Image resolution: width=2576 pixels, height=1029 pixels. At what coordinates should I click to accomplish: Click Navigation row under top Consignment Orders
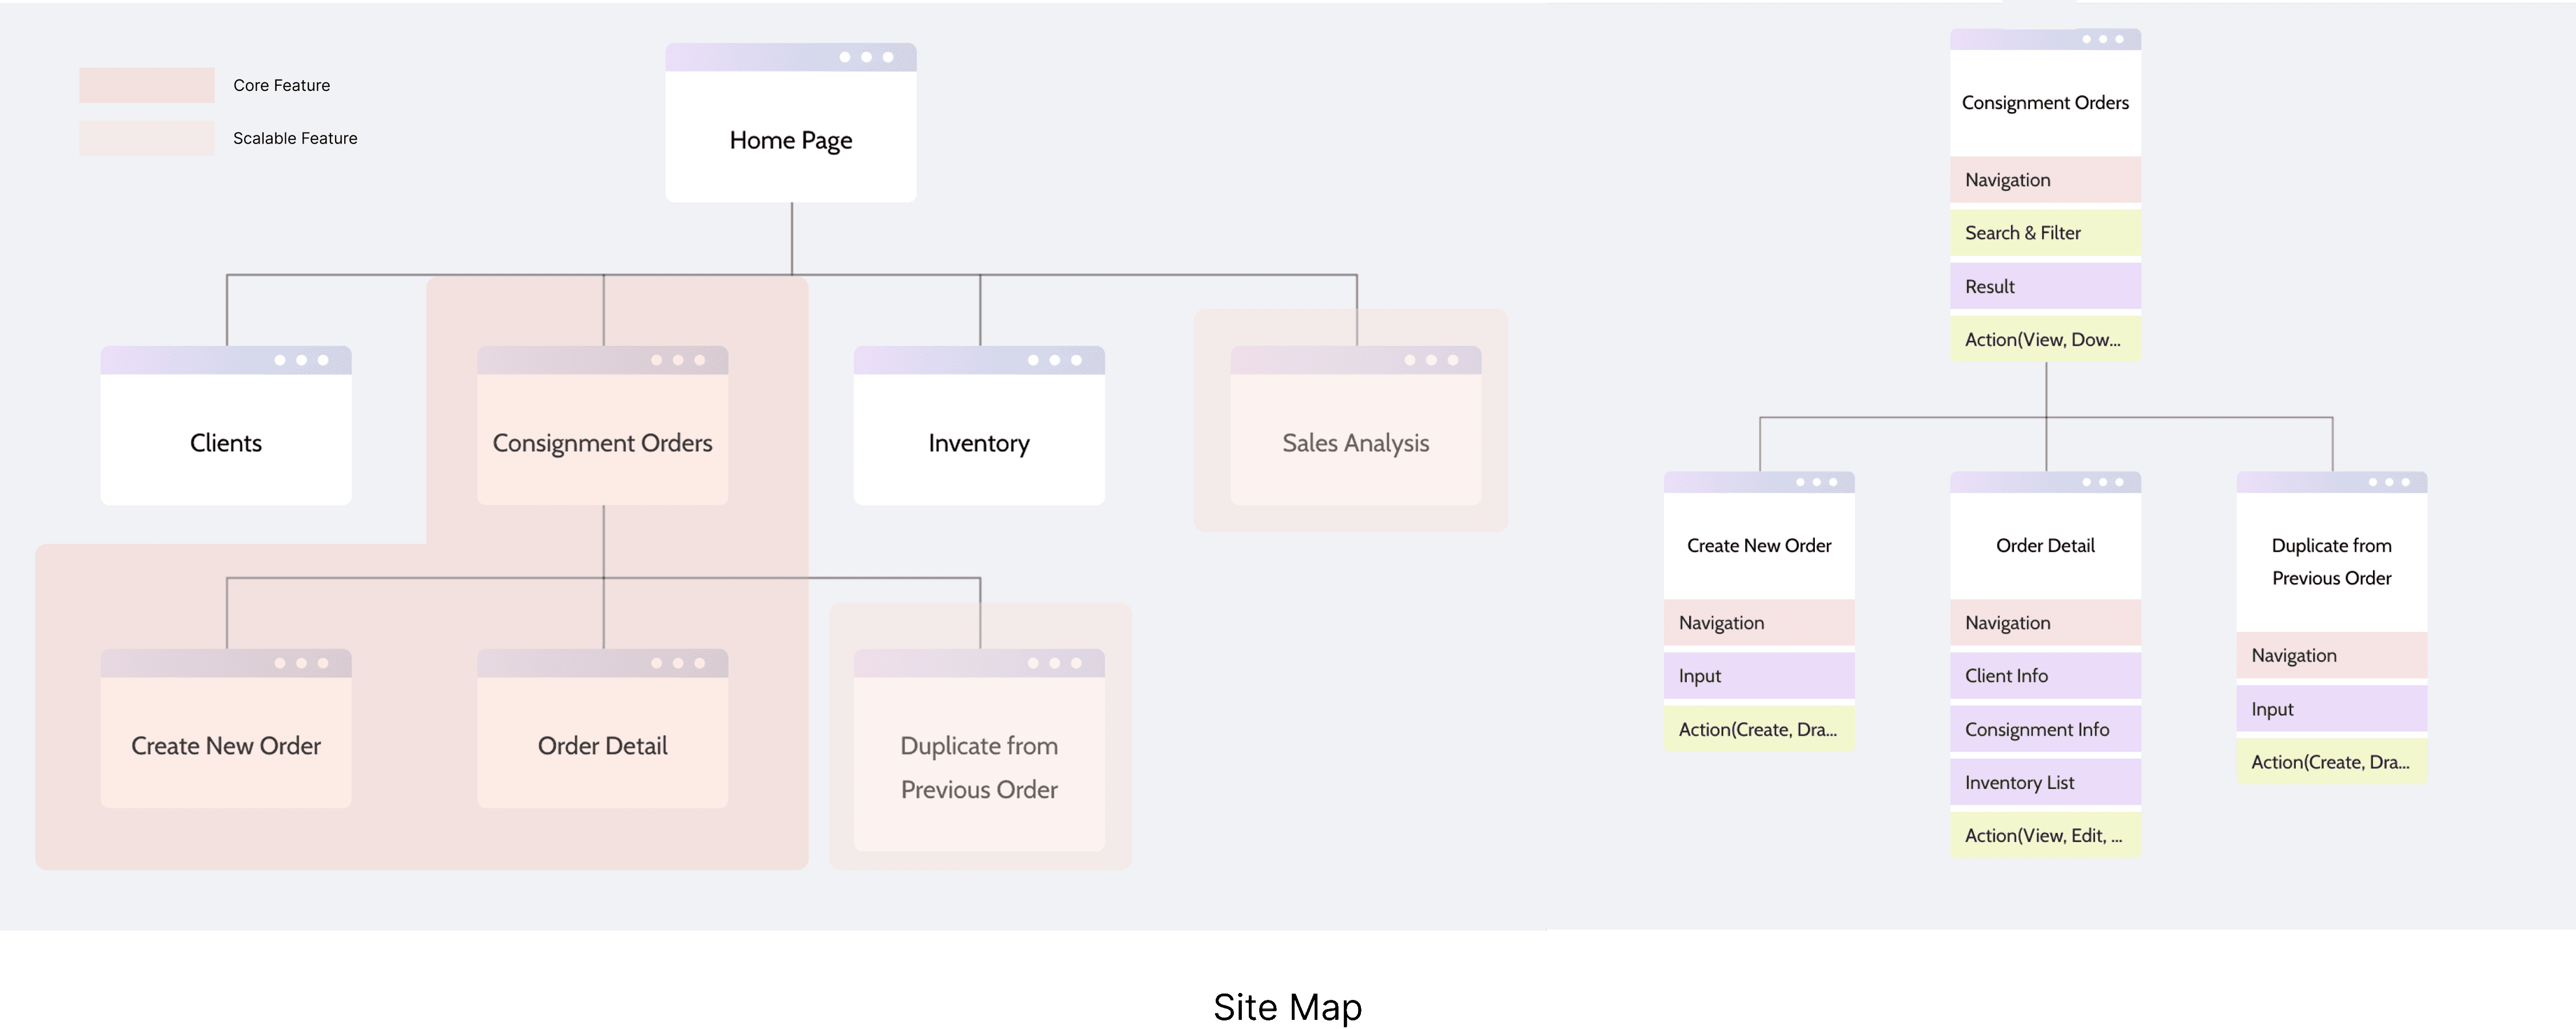2044,180
